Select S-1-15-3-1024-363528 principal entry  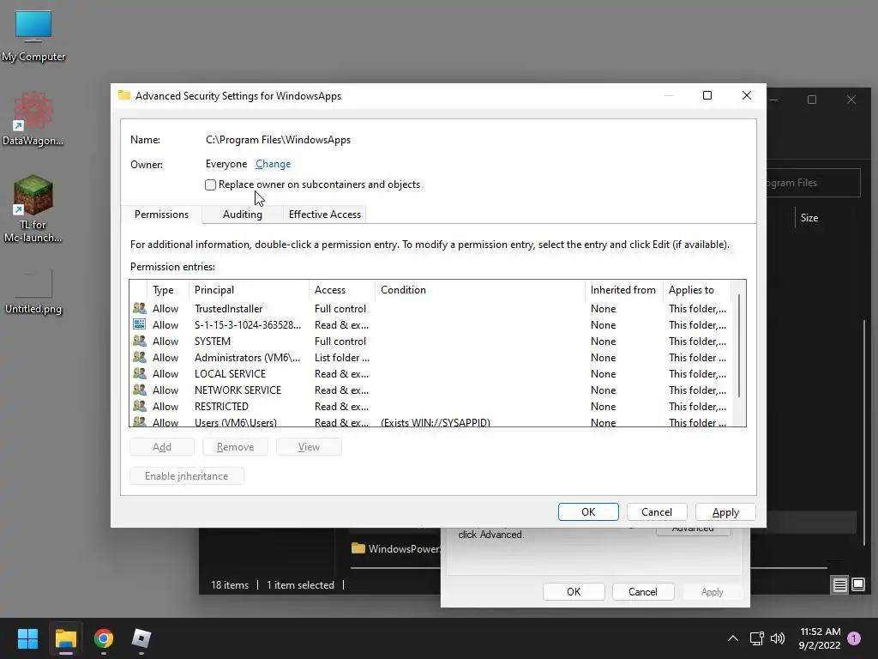[x=248, y=324]
